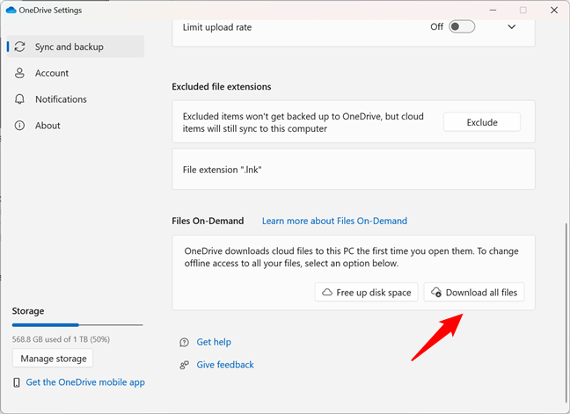Click the Sync and backup sync icon
The height and width of the screenshot is (414, 570).
[20, 47]
